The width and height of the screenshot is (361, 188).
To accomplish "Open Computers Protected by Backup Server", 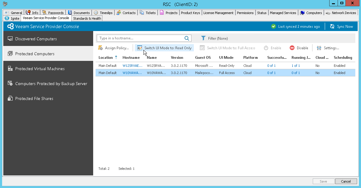I will 50,84.
